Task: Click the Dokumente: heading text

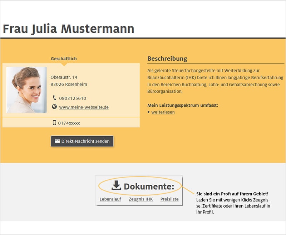Action: click(149, 187)
